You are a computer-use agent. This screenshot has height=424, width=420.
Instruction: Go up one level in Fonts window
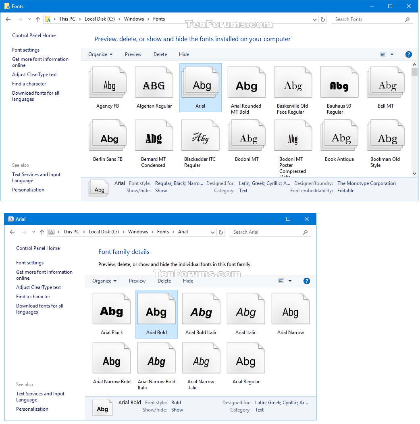click(x=38, y=19)
